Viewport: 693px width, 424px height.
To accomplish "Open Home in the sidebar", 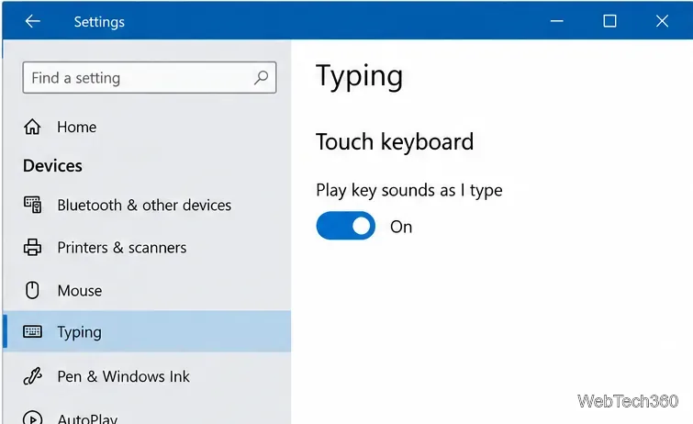I will 147,127.
